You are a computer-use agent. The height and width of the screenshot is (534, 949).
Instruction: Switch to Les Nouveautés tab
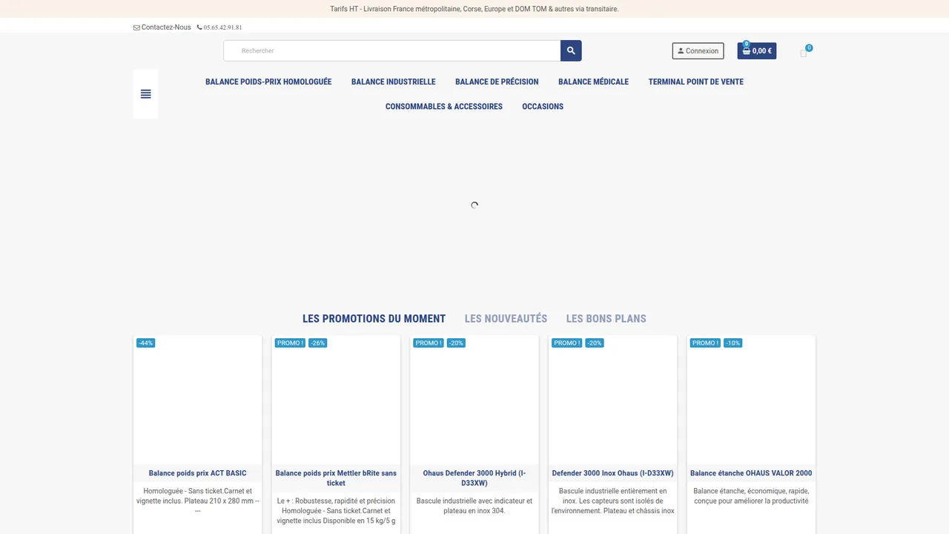(x=506, y=319)
